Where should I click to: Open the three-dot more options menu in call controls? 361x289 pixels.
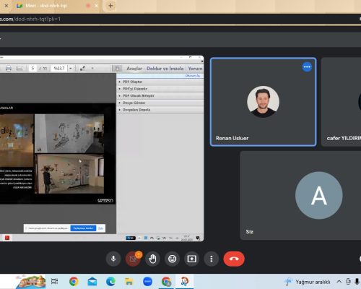point(212,259)
